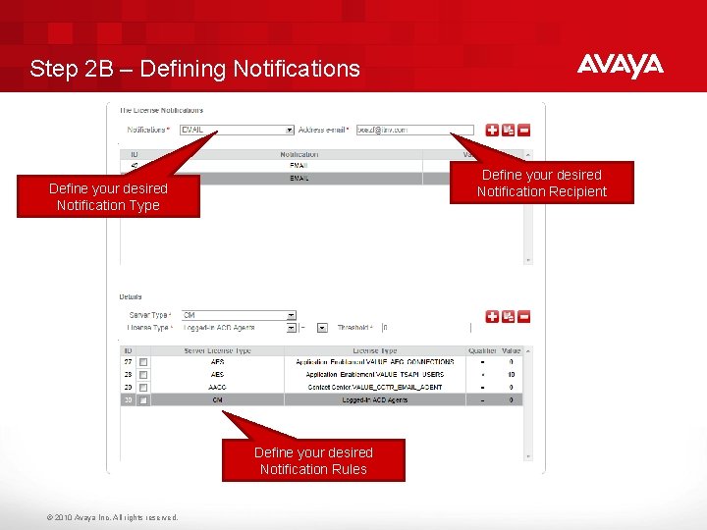Open the Server Type CM dropdown

[292, 315]
